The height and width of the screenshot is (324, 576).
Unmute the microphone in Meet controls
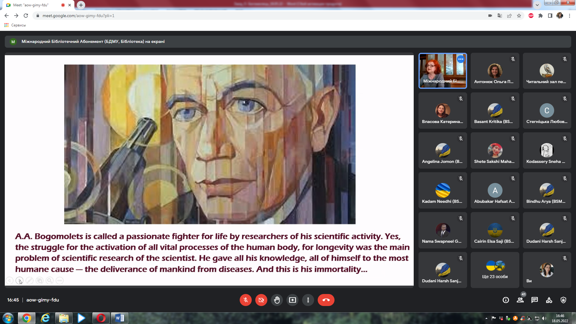pyautogui.click(x=245, y=300)
